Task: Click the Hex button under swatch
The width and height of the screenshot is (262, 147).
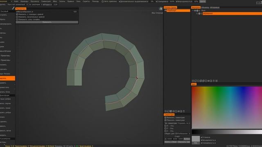Action: click(196, 143)
